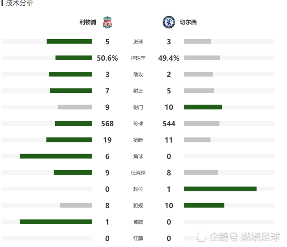Screen dimensions: 287x247
Task: Click the 任意球 stat label
Action: [138, 173]
